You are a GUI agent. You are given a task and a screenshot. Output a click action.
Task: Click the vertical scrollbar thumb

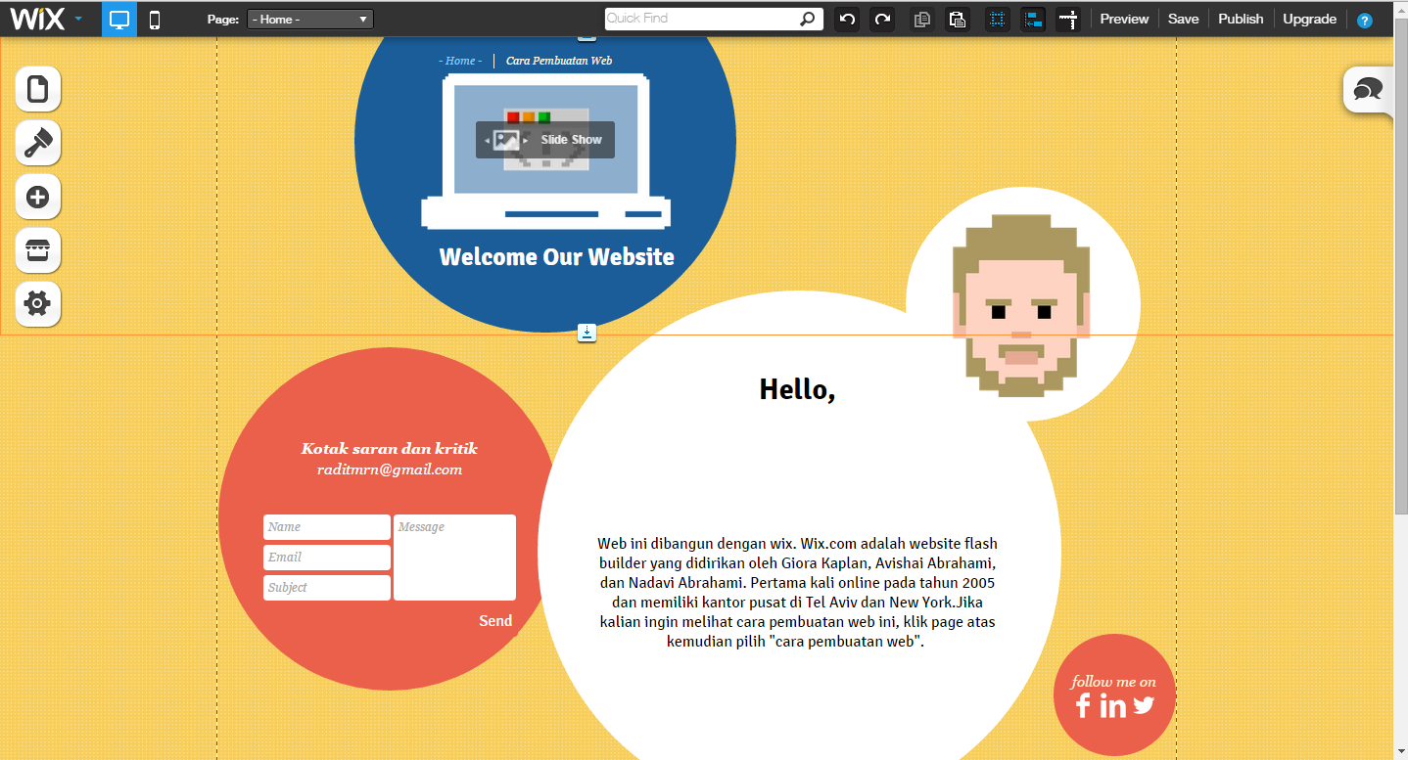pyautogui.click(x=1401, y=268)
